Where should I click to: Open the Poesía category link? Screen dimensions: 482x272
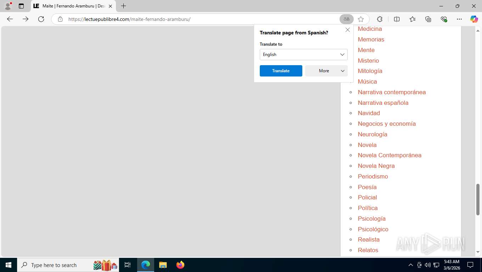tap(367, 187)
